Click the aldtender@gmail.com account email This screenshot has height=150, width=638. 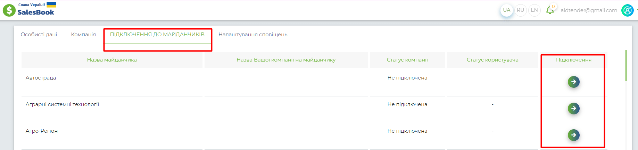(x=589, y=10)
